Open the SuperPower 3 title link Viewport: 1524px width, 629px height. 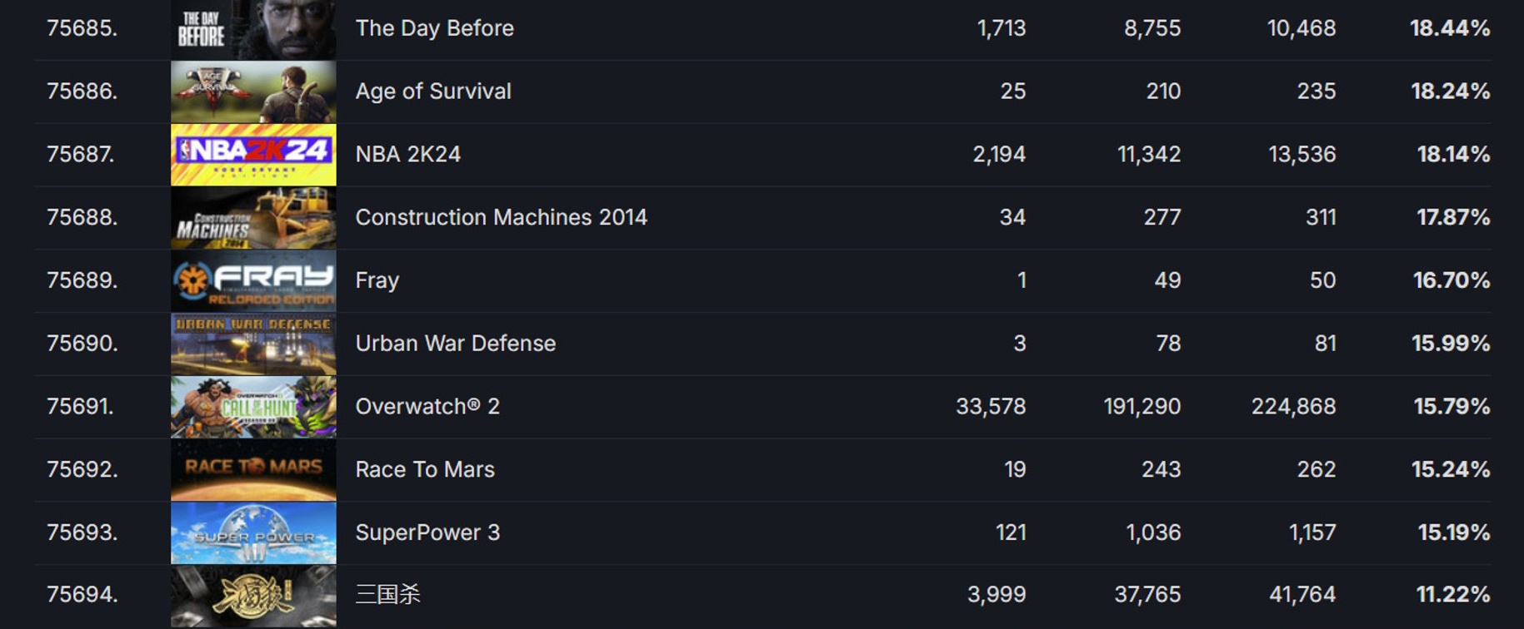[x=427, y=532]
